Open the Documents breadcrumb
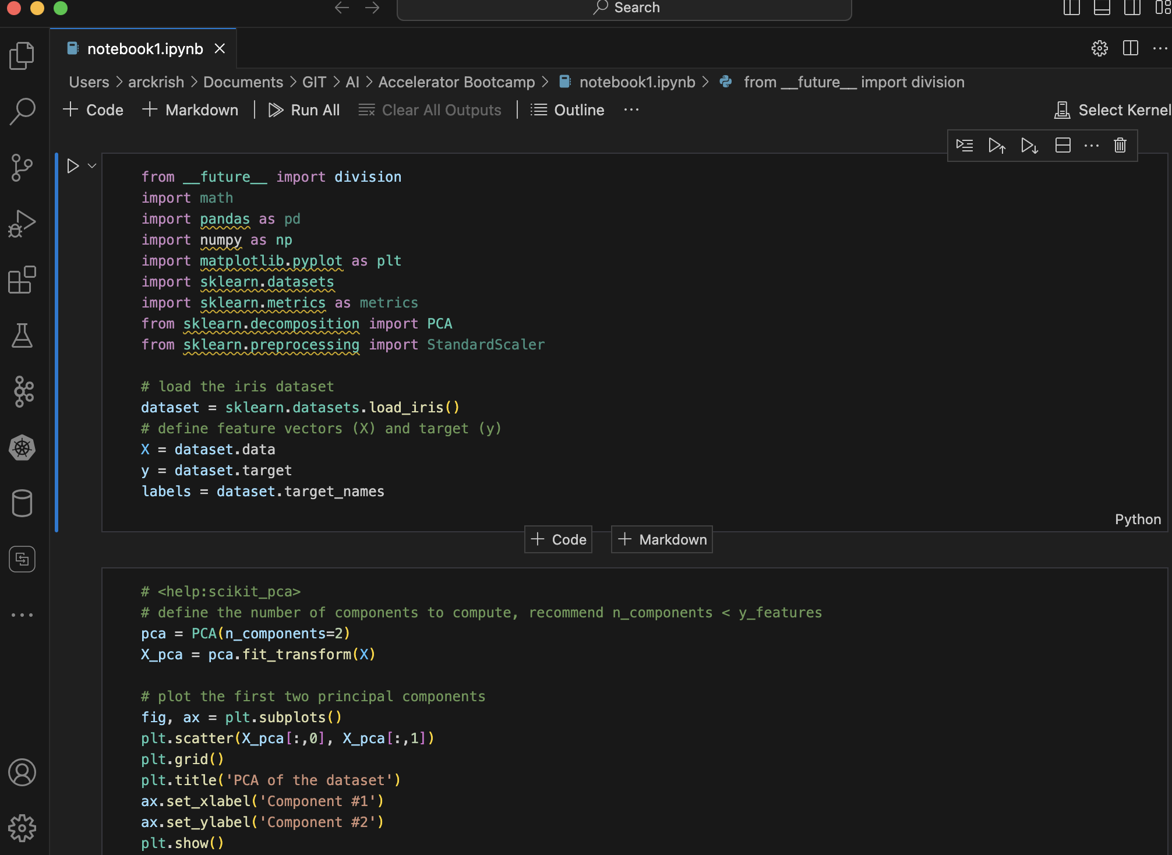The image size is (1172, 855). click(243, 82)
